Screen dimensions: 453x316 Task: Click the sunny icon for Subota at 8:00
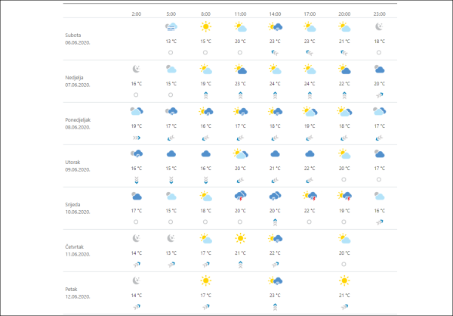pos(205,27)
